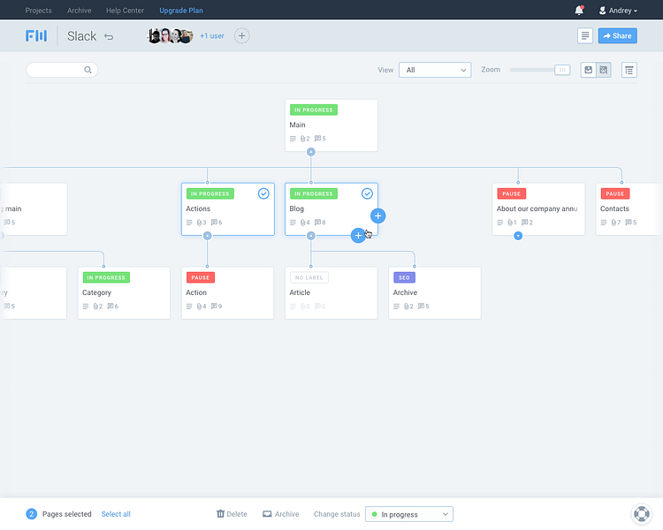
Task: Select the Category page card
Action: 124,293
